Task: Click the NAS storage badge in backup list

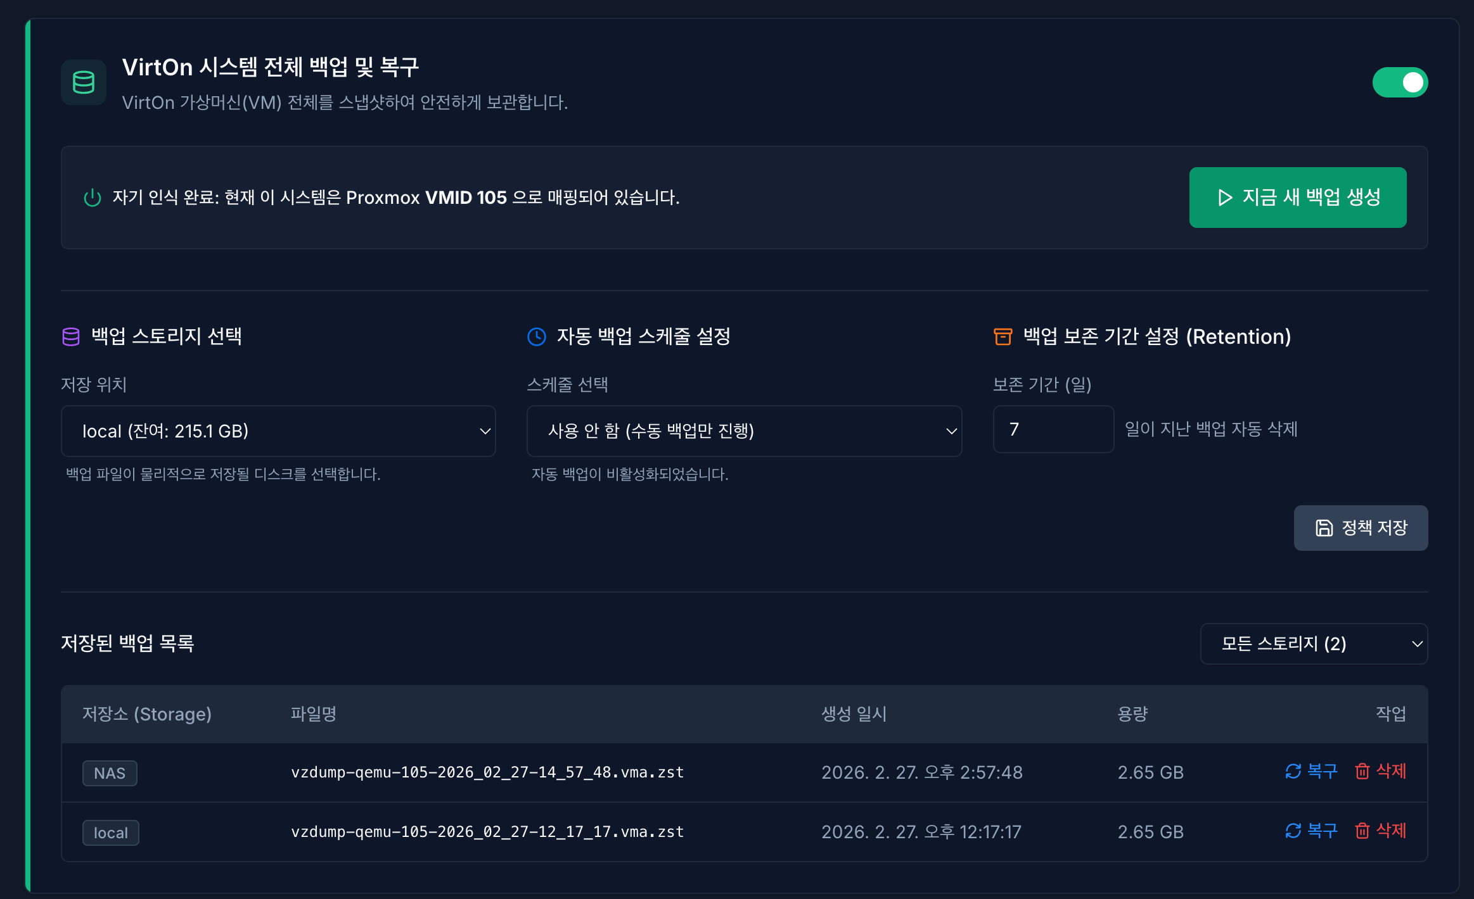Action: (110, 772)
